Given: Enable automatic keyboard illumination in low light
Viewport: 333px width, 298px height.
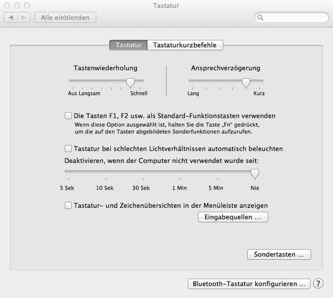Looking at the screenshot, I should click(x=68, y=149).
